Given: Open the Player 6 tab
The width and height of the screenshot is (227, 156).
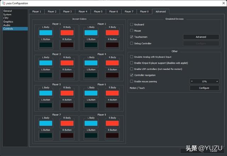Looking at the screenshot, I should pyautogui.click(x=113, y=12).
